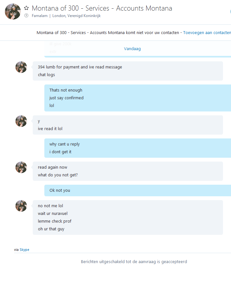This screenshot has width=231, height=283.
Task: Click the 'oh ur that guy' message
Action: [x=51, y=229]
